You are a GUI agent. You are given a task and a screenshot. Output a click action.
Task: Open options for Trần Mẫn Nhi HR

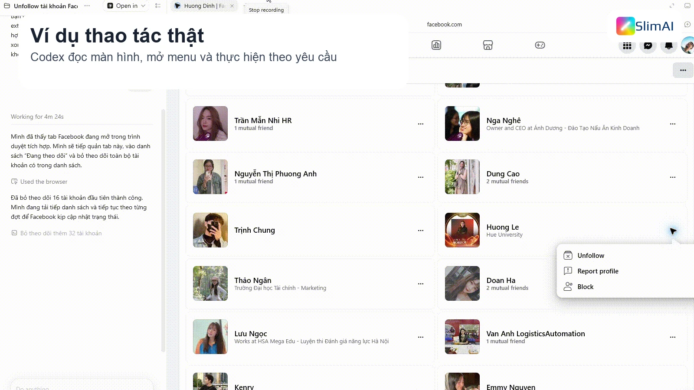click(x=421, y=124)
